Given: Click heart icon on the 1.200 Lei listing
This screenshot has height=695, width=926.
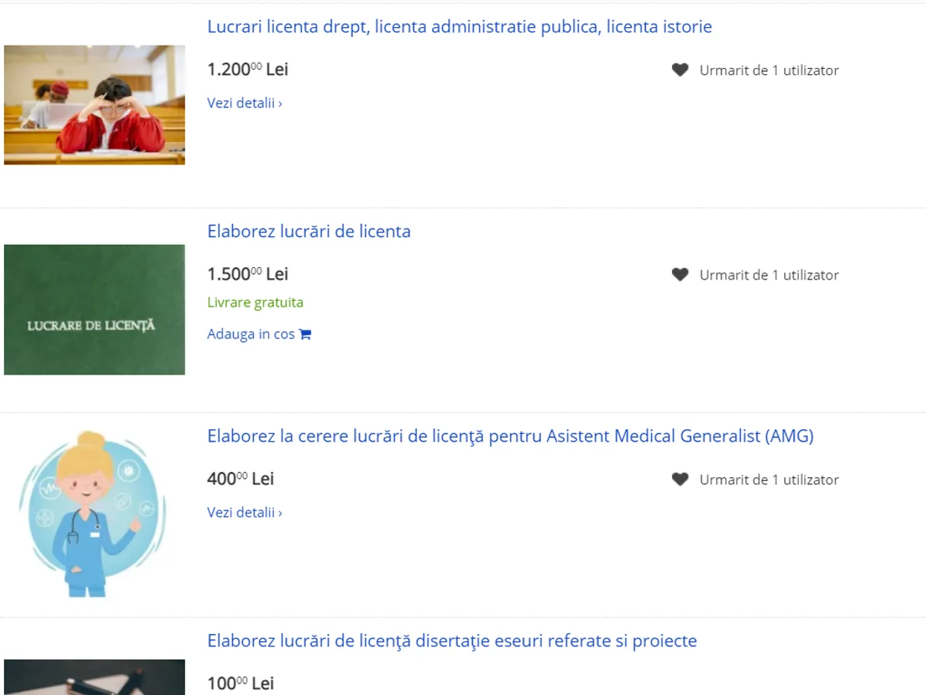Looking at the screenshot, I should (680, 70).
